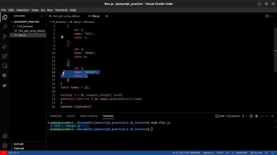The width and height of the screenshot is (277, 155).
Task: Switch to the PROBLEMS panel tab
Action: coord(56,116)
